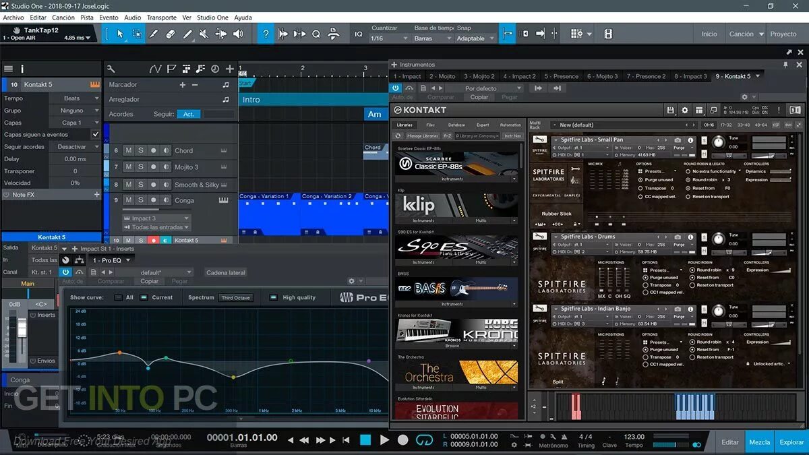The height and width of the screenshot is (455, 809).
Task: Toggle Kontakt 5 instrument power button
Action: coord(397,88)
